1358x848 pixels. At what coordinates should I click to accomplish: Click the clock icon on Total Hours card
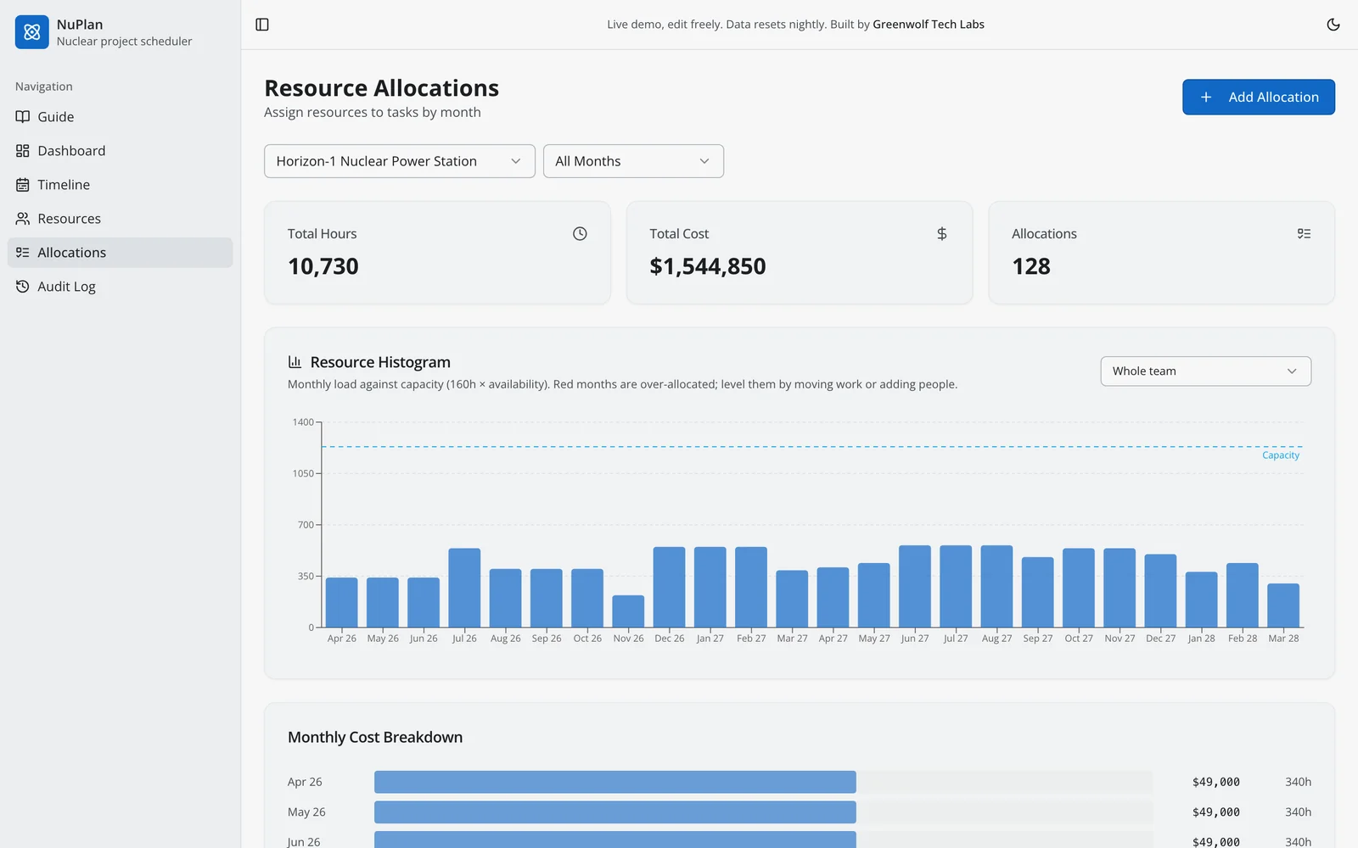580,233
